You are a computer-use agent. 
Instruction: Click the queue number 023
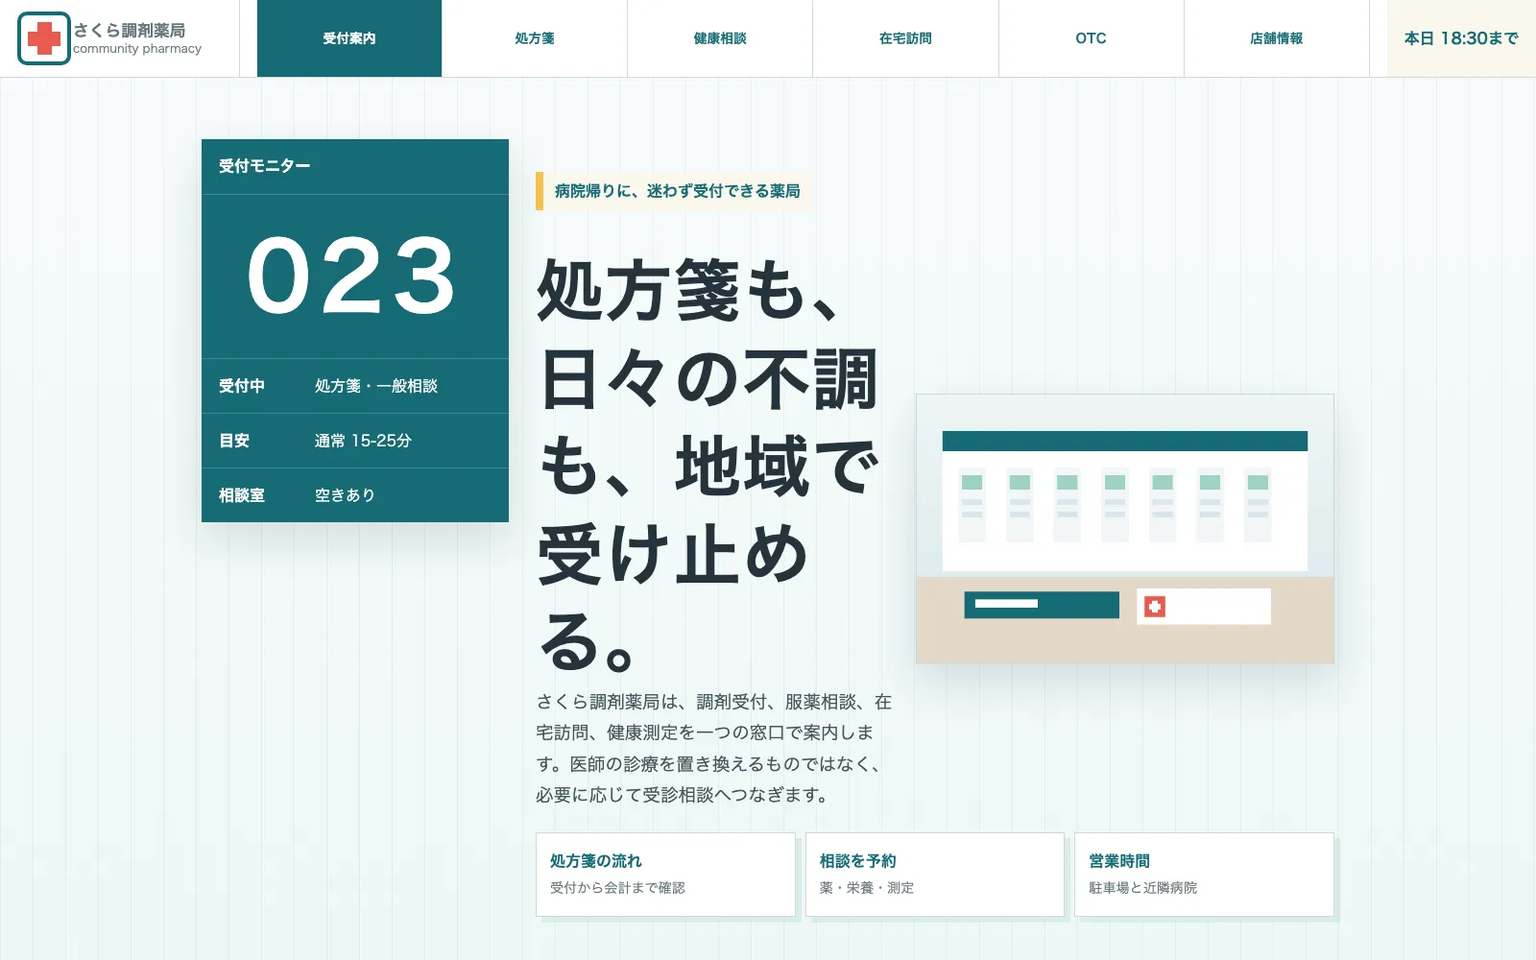click(x=351, y=276)
